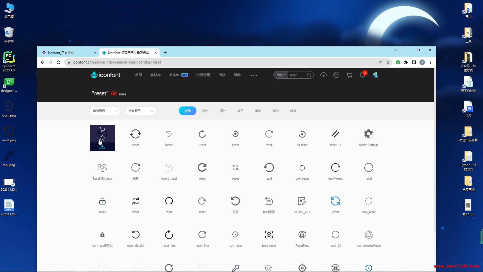483x272 pixels.
Task: Select the ResetPass icon
Action: [x=302, y=235]
